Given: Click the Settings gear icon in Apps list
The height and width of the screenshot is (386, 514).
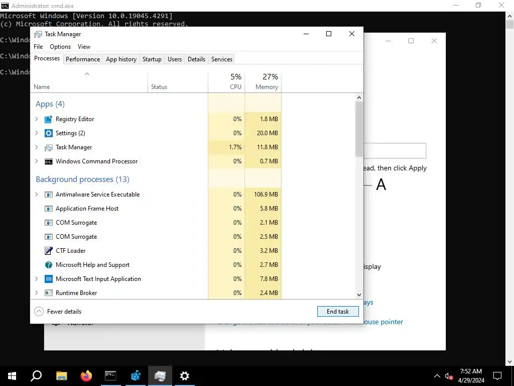Looking at the screenshot, I should [49, 133].
